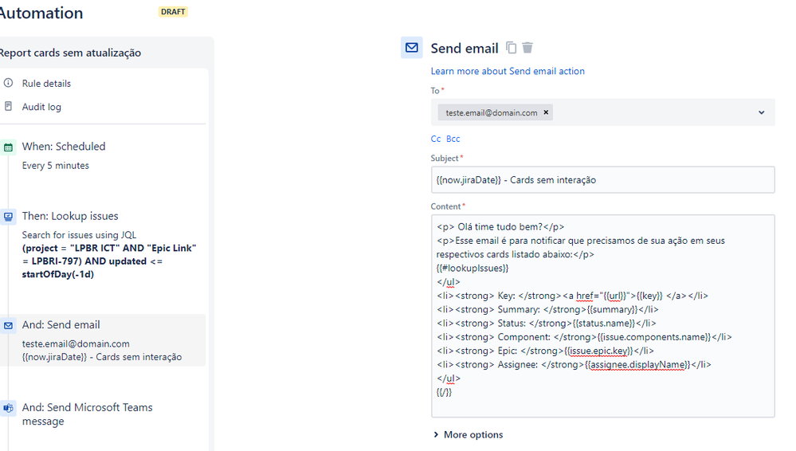The height and width of the screenshot is (451, 796).
Task: Click the rule name 'Report cards sem atualização'
Action: pyautogui.click(x=70, y=53)
